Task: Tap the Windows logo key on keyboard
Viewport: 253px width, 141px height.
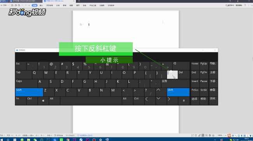Action: pyautogui.click(x=43, y=101)
